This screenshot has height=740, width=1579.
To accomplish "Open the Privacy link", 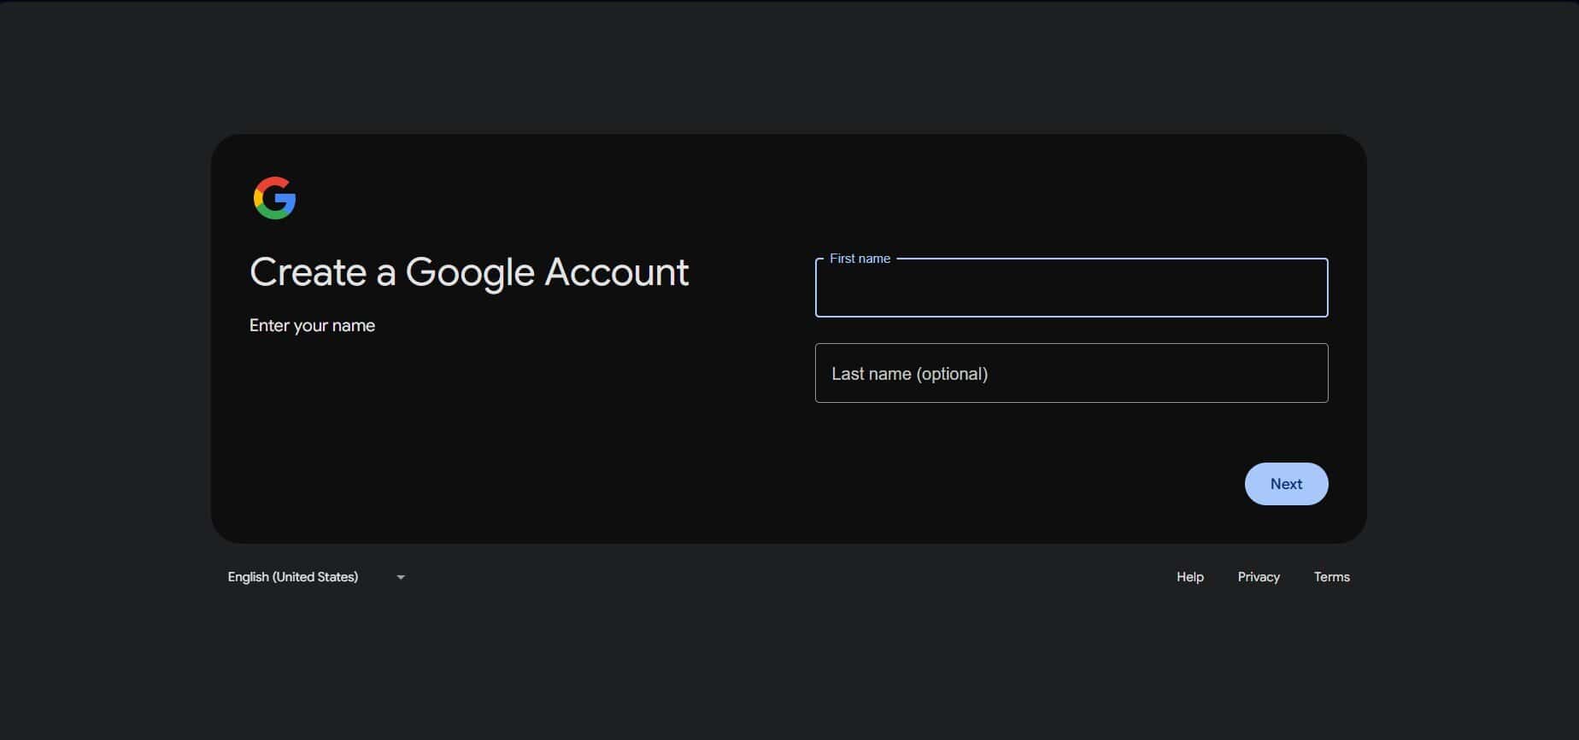I will point(1259,577).
